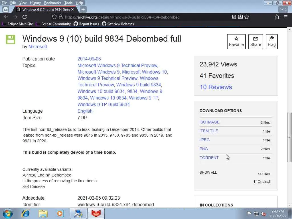
Task: Open the Microsoft Windows 10 topic link
Action: pyautogui.click(x=144, y=72)
